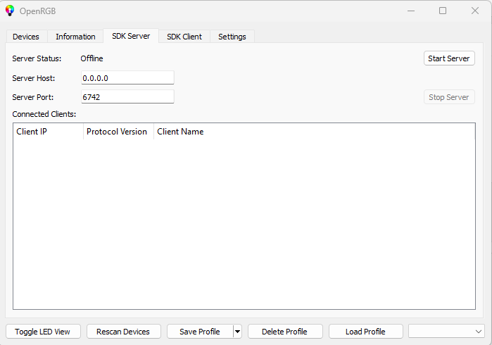This screenshot has height=345, width=492.
Task: Close the OpenRGB window
Action: [x=475, y=11]
